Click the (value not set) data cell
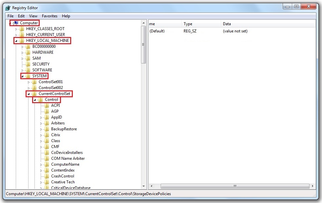 (x=235, y=31)
